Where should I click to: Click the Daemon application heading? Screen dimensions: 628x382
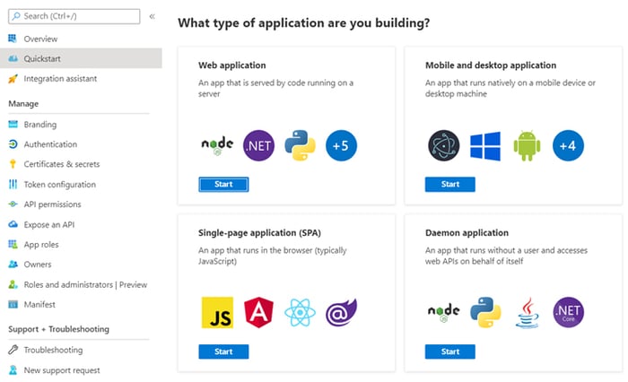coord(467,232)
